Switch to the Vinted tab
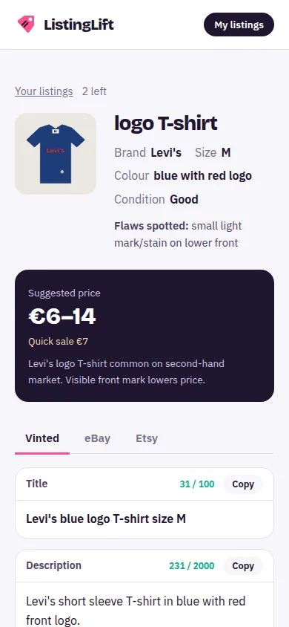 [42, 438]
